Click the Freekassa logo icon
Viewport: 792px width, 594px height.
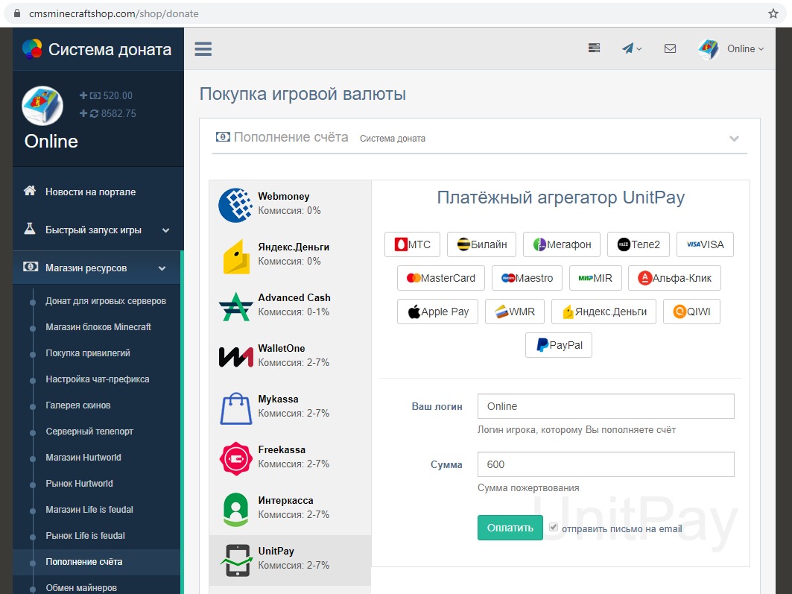point(235,458)
